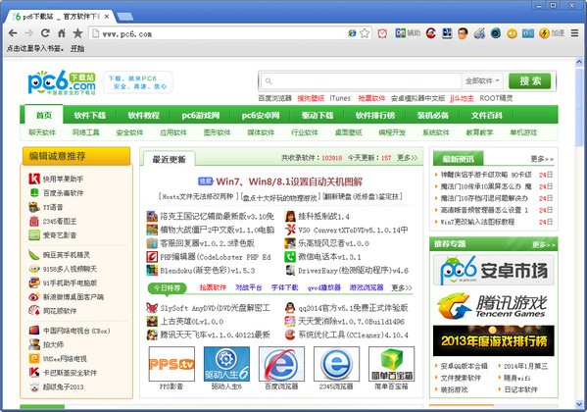Viewport: 587px width, 412px height.
Task: Click the lightning acceleration extension icon
Action: 544,33
